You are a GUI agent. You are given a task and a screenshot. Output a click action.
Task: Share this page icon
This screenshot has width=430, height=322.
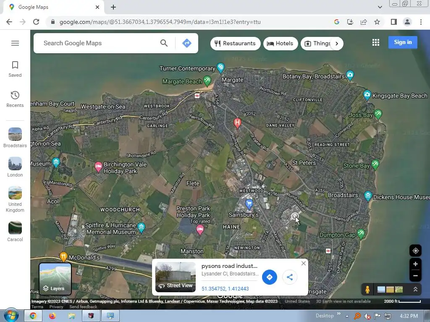(x=364, y=22)
